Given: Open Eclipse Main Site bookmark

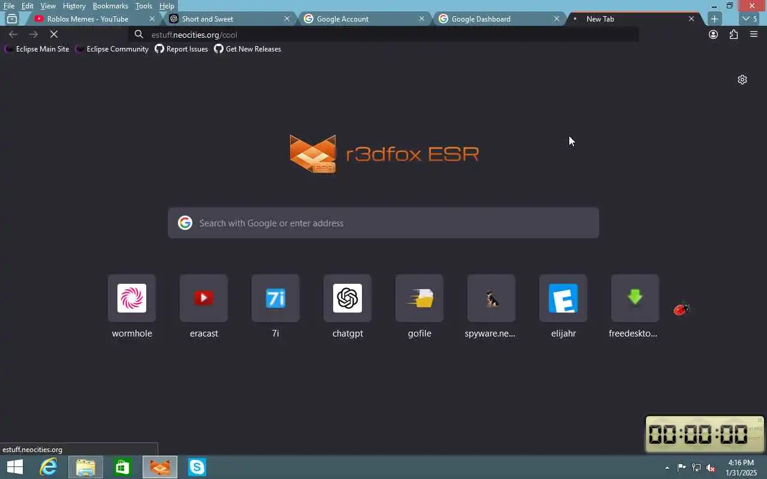Looking at the screenshot, I should pos(37,49).
